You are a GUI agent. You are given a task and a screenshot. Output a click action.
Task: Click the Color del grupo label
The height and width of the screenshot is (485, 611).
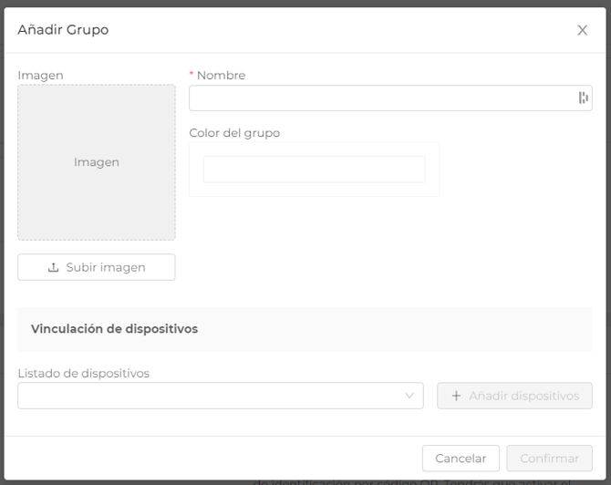234,133
